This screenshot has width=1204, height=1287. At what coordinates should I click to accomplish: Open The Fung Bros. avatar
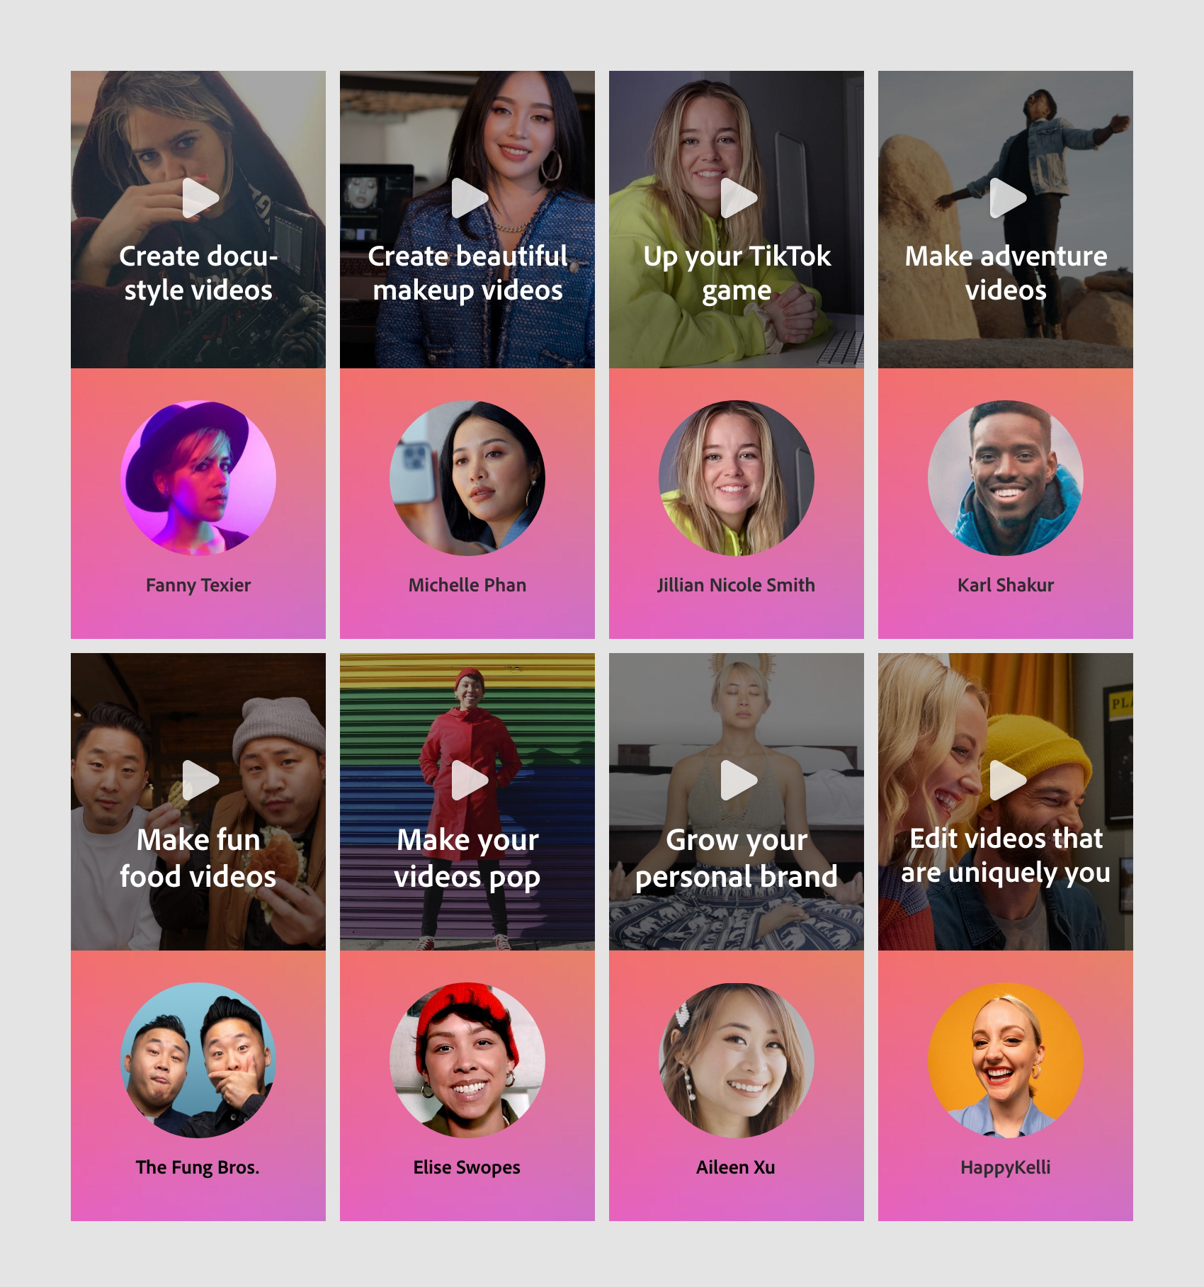pos(198,1060)
